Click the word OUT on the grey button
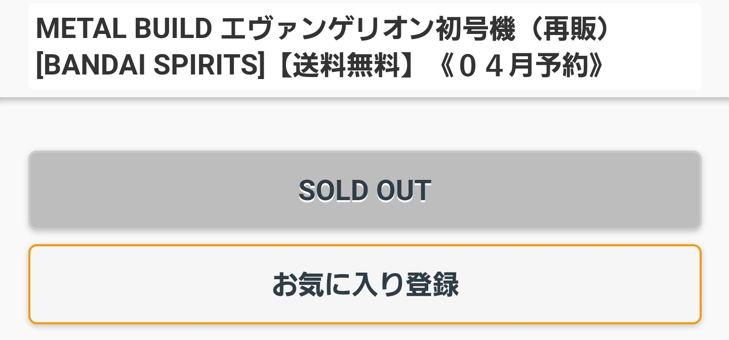729x340 pixels. [x=397, y=191]
